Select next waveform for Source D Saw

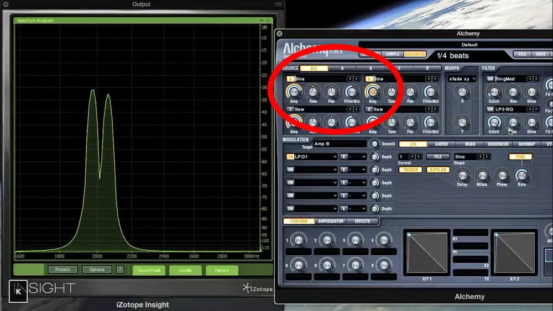click(435, 109)
